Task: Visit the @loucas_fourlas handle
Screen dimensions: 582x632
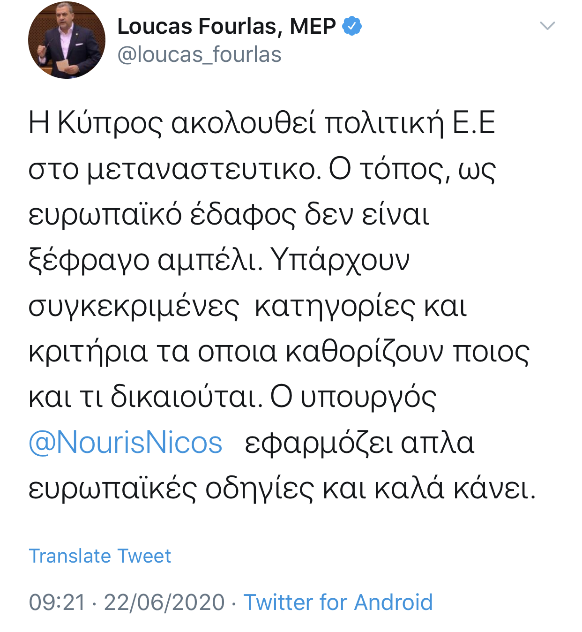Action: click(199, 54)
